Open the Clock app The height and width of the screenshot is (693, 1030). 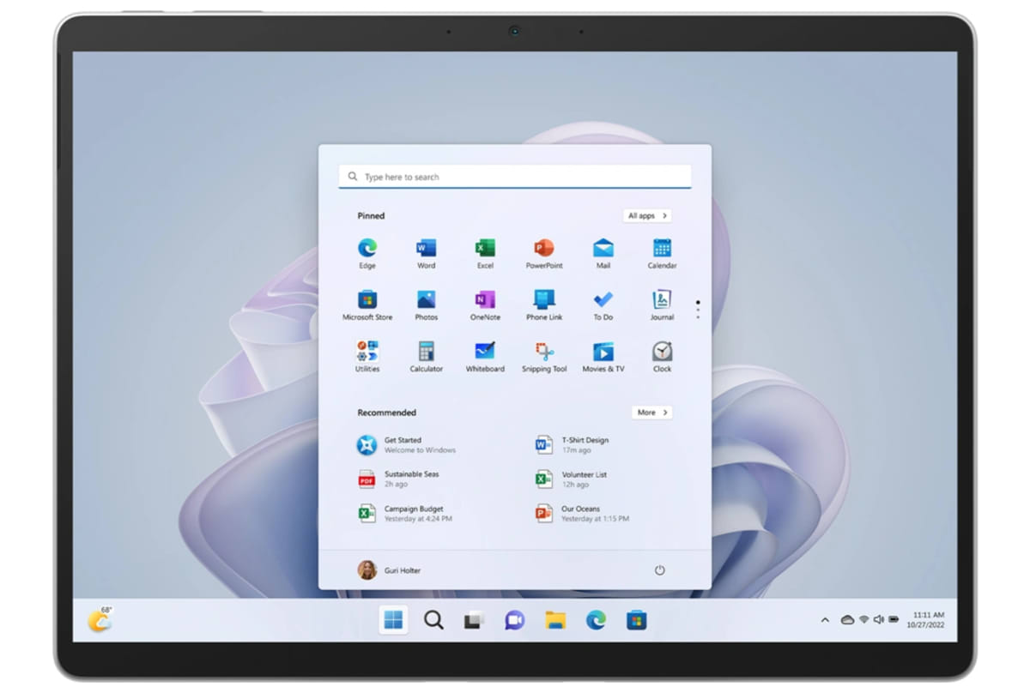(x=661, y=352)
